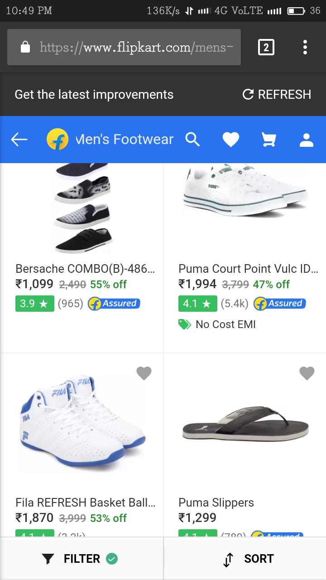The height and width of the screenshot is (580, 326).
Task: Wishlist the Puma Slippers heart icon
Action: coord(307,373)
